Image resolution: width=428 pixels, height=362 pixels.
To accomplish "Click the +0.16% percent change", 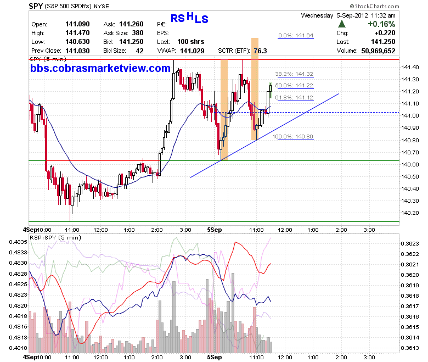I will point(381,24).
